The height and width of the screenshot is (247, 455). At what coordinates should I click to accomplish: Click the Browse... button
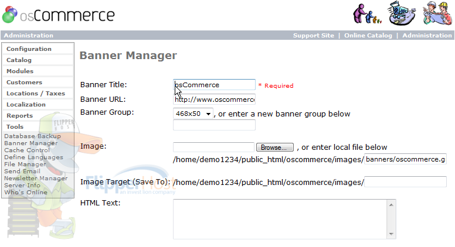coord(275,147)
